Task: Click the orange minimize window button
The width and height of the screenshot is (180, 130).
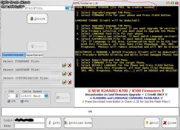Action: [168, 3]
